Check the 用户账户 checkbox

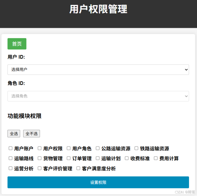(x=11, y=148)
